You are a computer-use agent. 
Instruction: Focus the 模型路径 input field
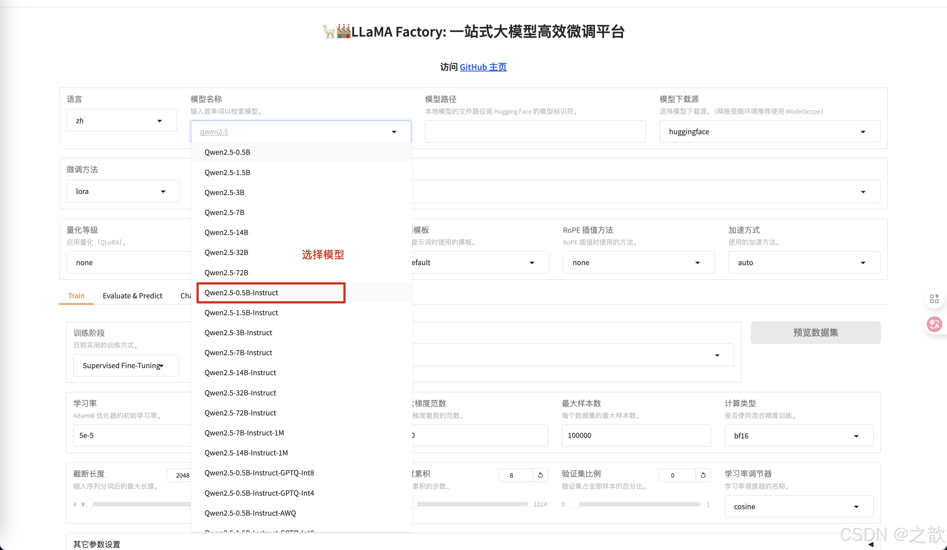(x=535, y=131)
